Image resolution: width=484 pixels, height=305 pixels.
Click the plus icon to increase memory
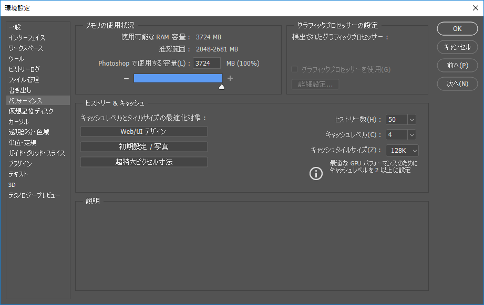click(230, 78)
